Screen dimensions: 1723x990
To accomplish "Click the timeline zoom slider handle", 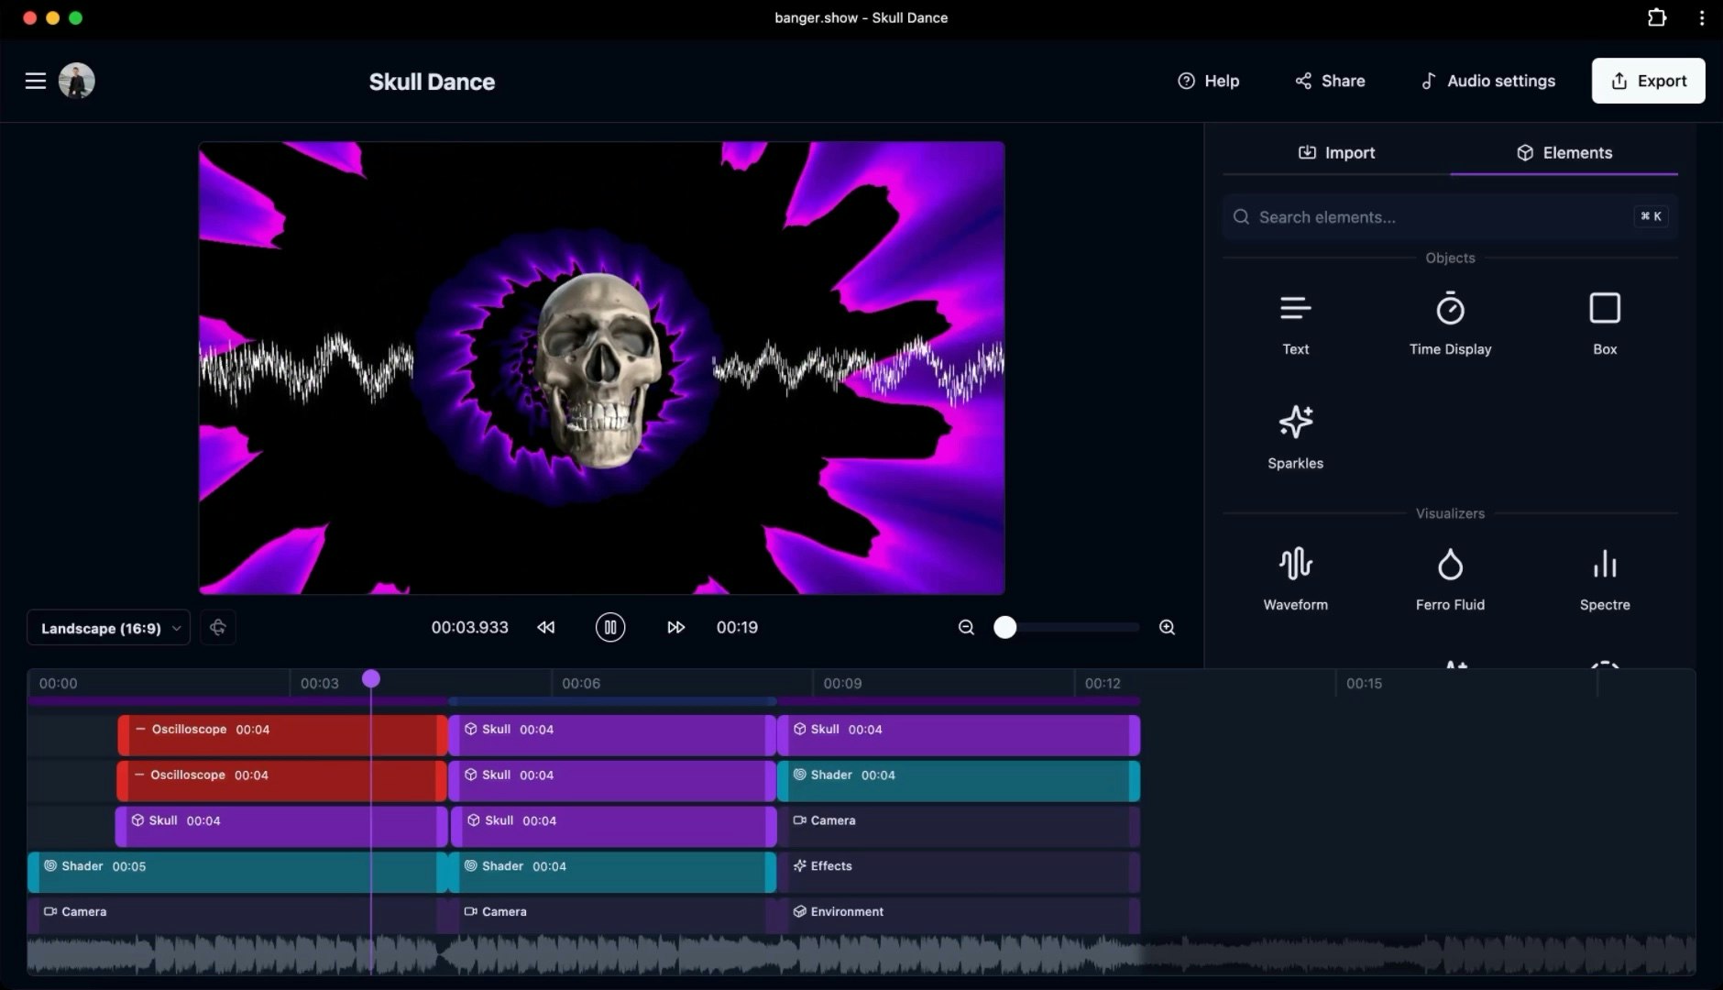I will coord(1005,628).
